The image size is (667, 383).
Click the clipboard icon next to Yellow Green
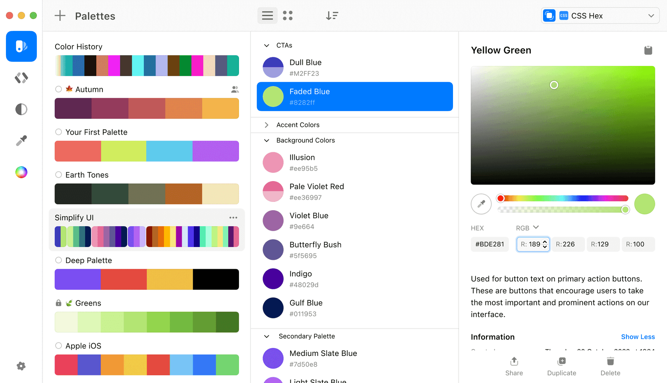click(x=648, y=50)
